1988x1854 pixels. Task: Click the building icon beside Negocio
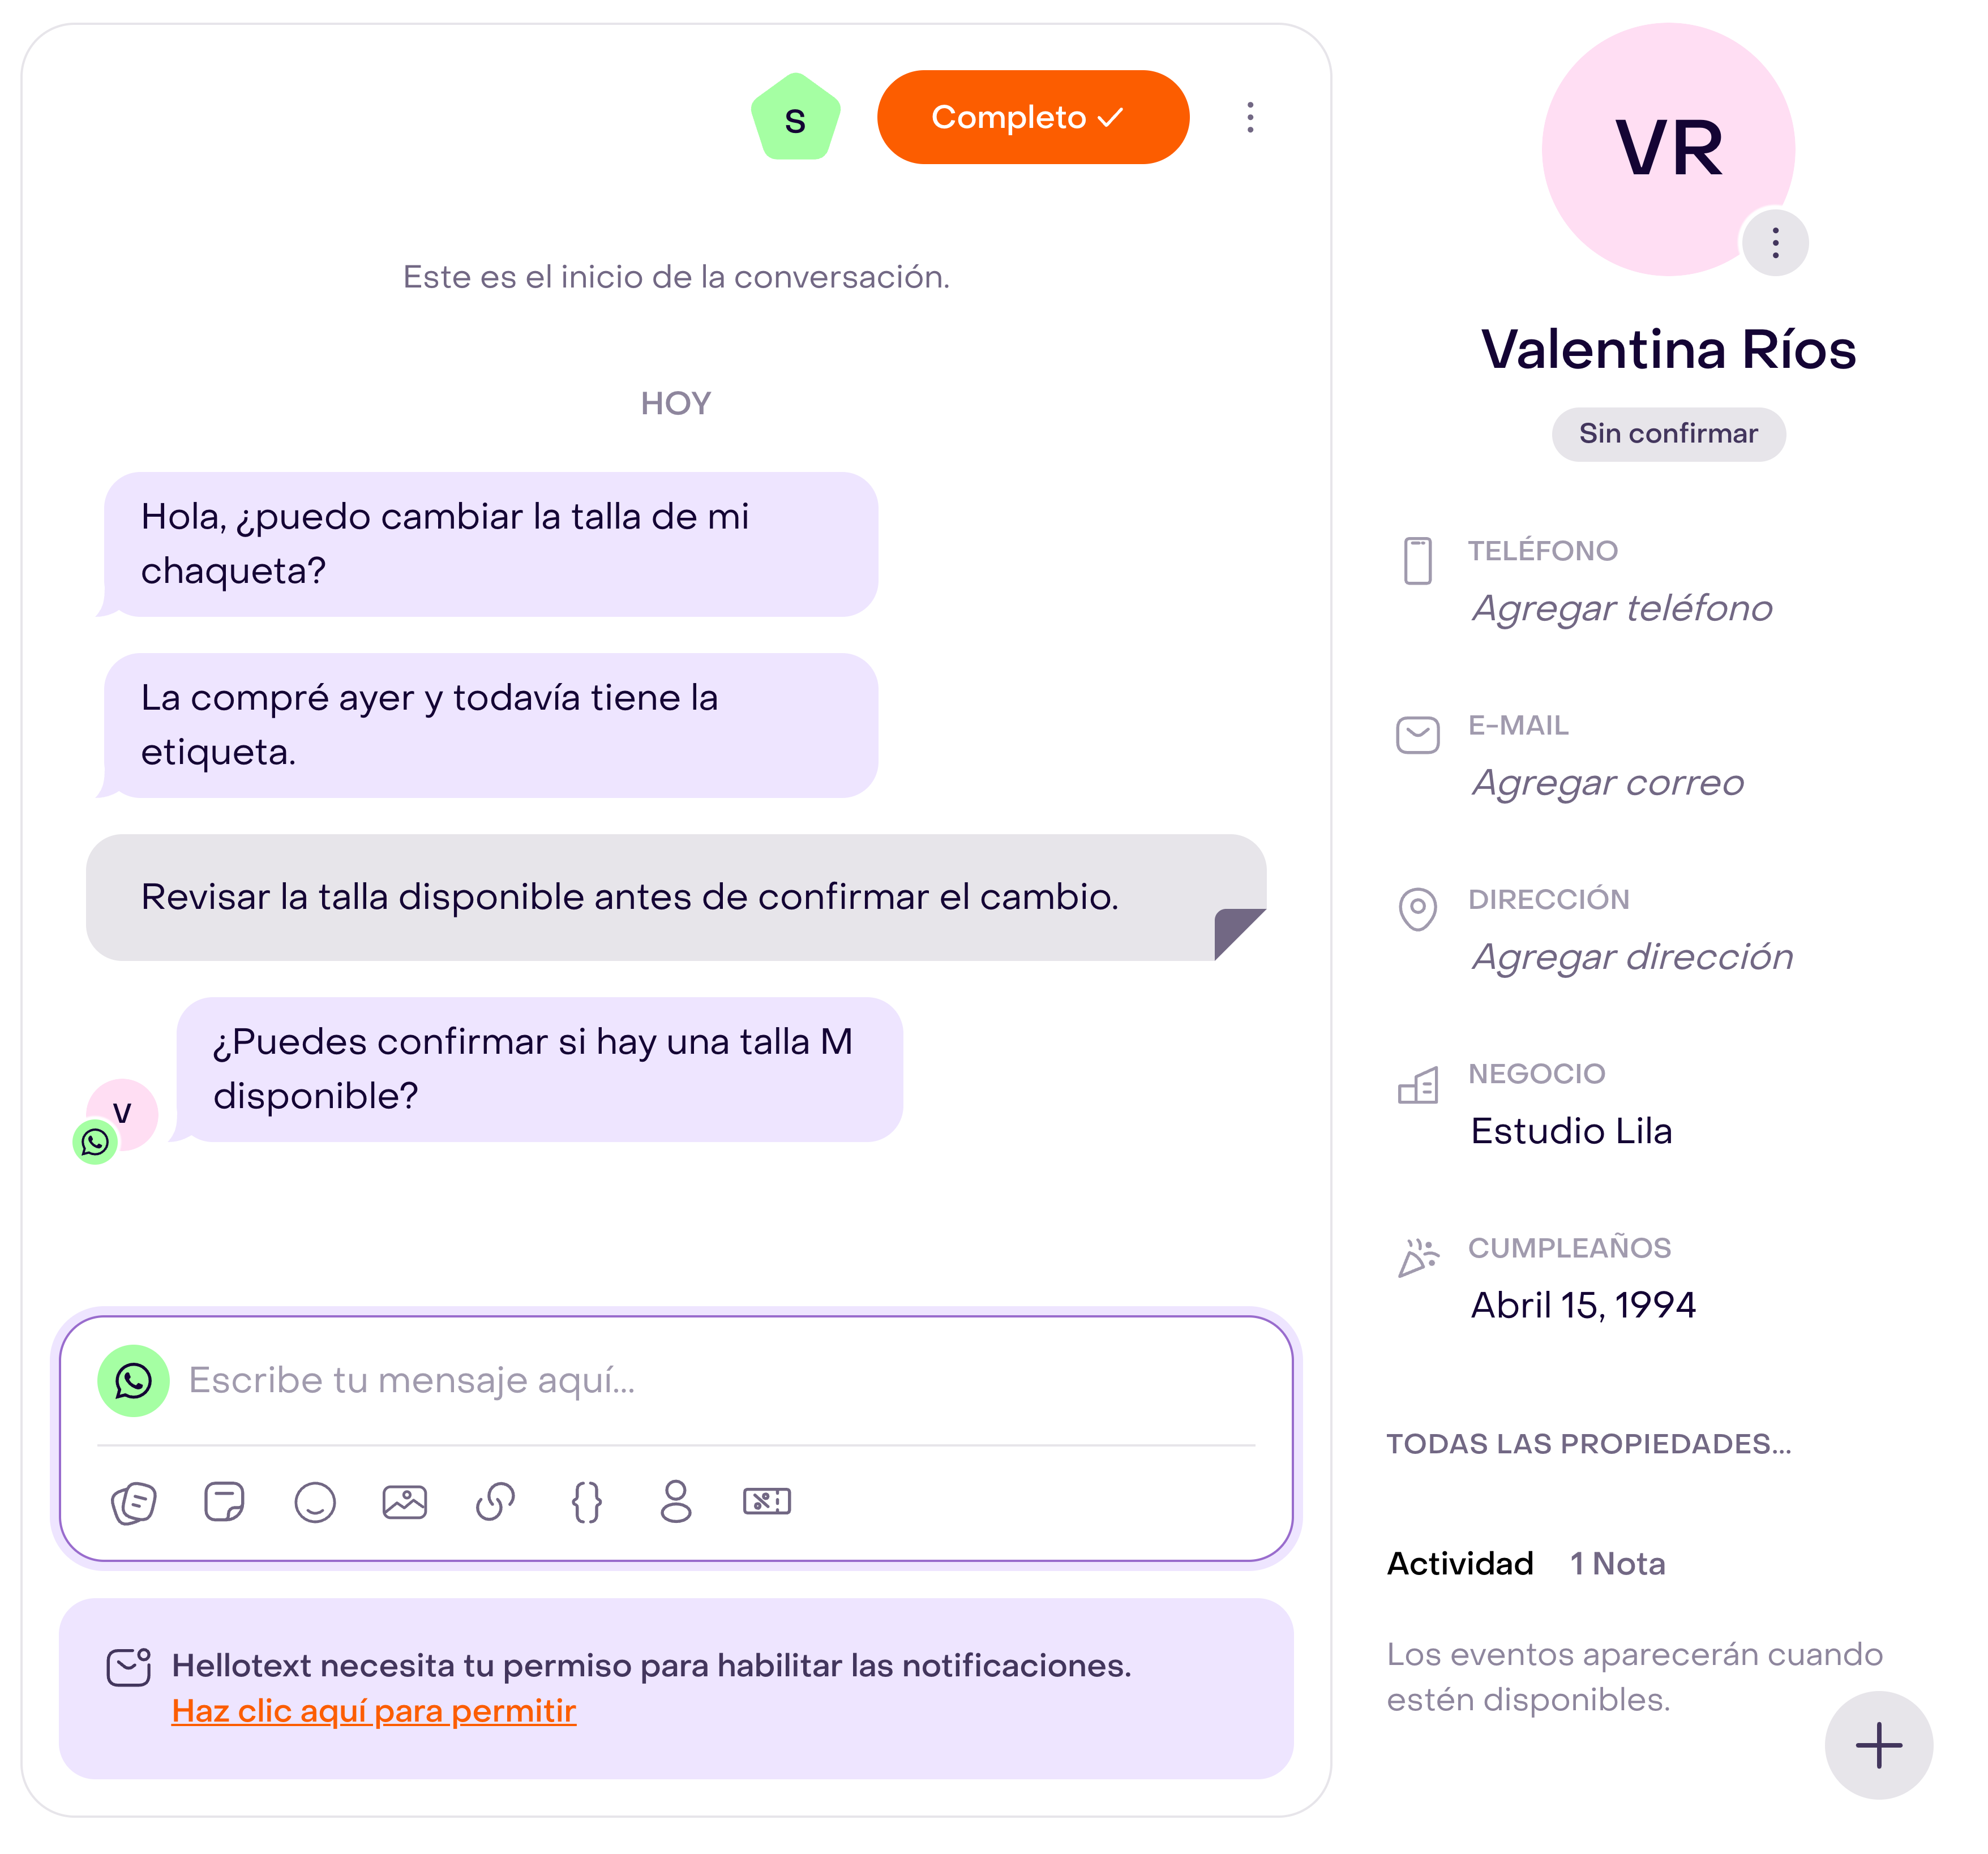click(1417, 1084)
